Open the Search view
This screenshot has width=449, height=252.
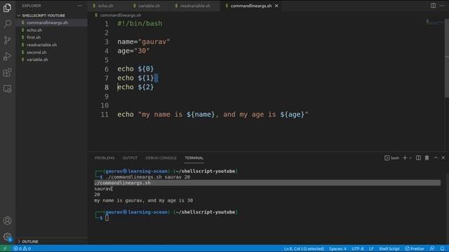8,24
